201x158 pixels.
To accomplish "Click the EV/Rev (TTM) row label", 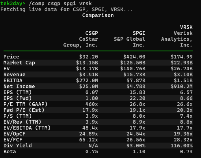I will pyautogui.click(x=22, y=122).
